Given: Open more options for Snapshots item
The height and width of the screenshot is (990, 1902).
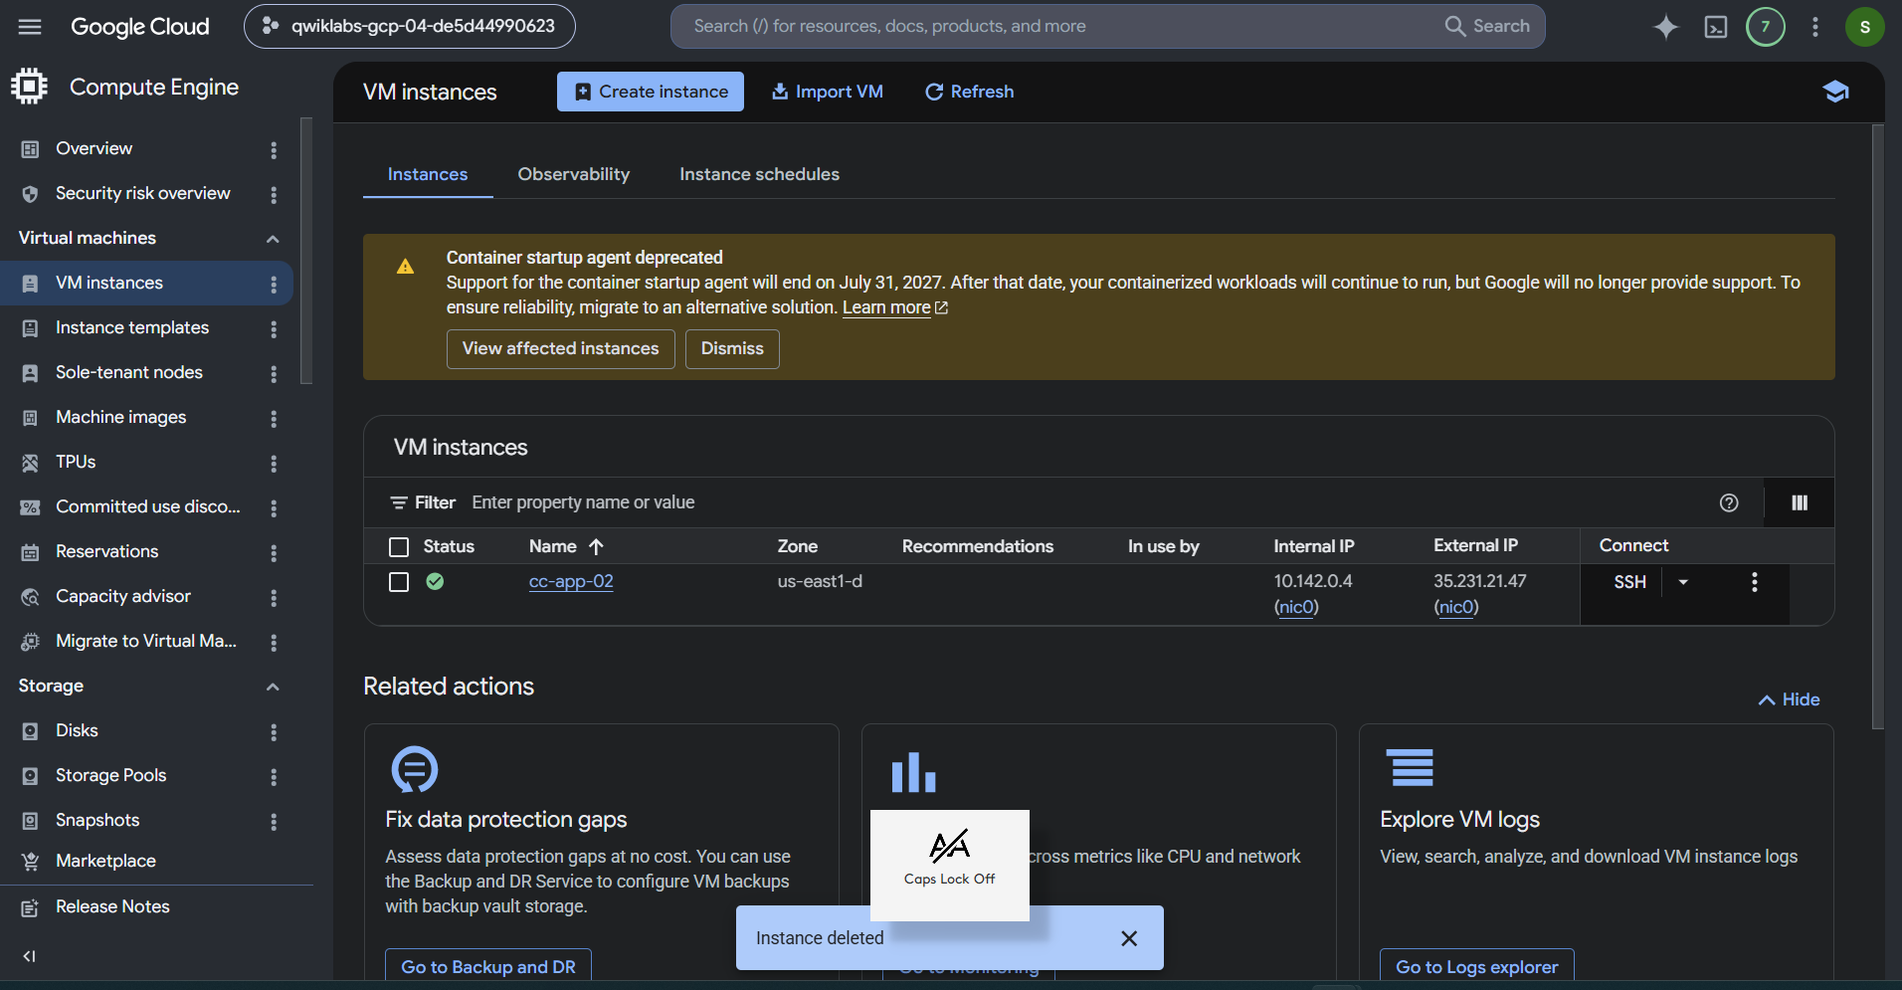Looking at the screenshot, I should (274, 821).
